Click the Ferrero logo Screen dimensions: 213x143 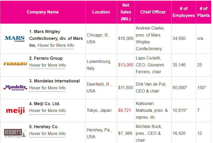(15, 64)
